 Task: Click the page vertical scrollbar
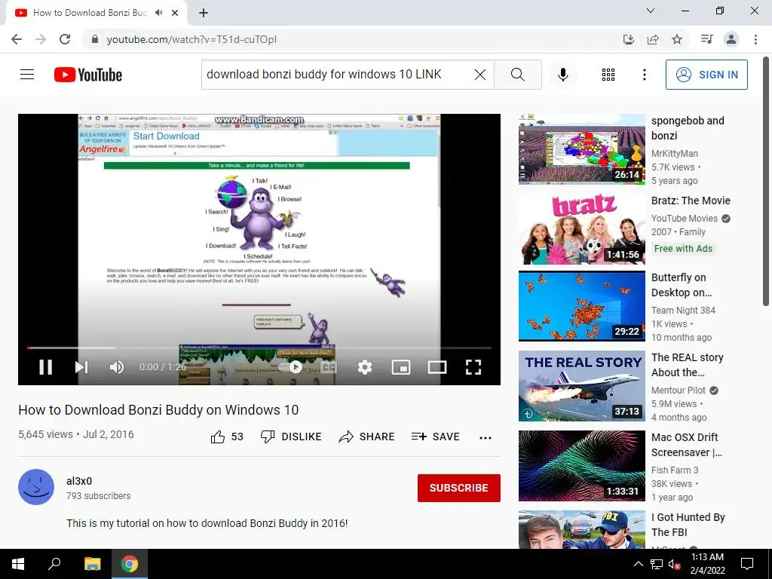[x=766, y=181]
